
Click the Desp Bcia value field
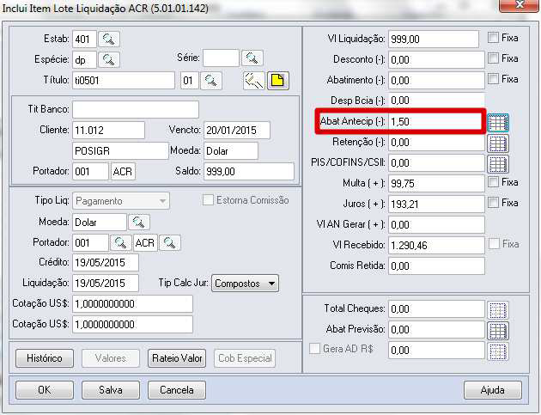click(436, 101)
